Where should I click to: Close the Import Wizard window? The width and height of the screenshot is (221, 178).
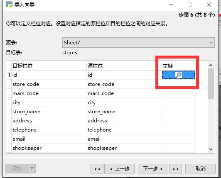(x=209, y=5)
